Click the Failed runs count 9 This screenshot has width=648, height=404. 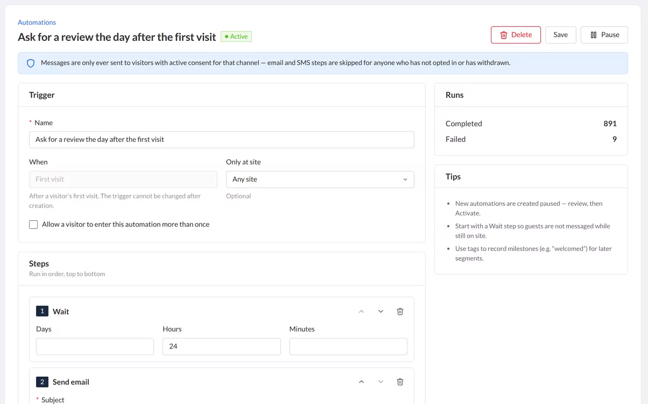[x=615, y=139]
